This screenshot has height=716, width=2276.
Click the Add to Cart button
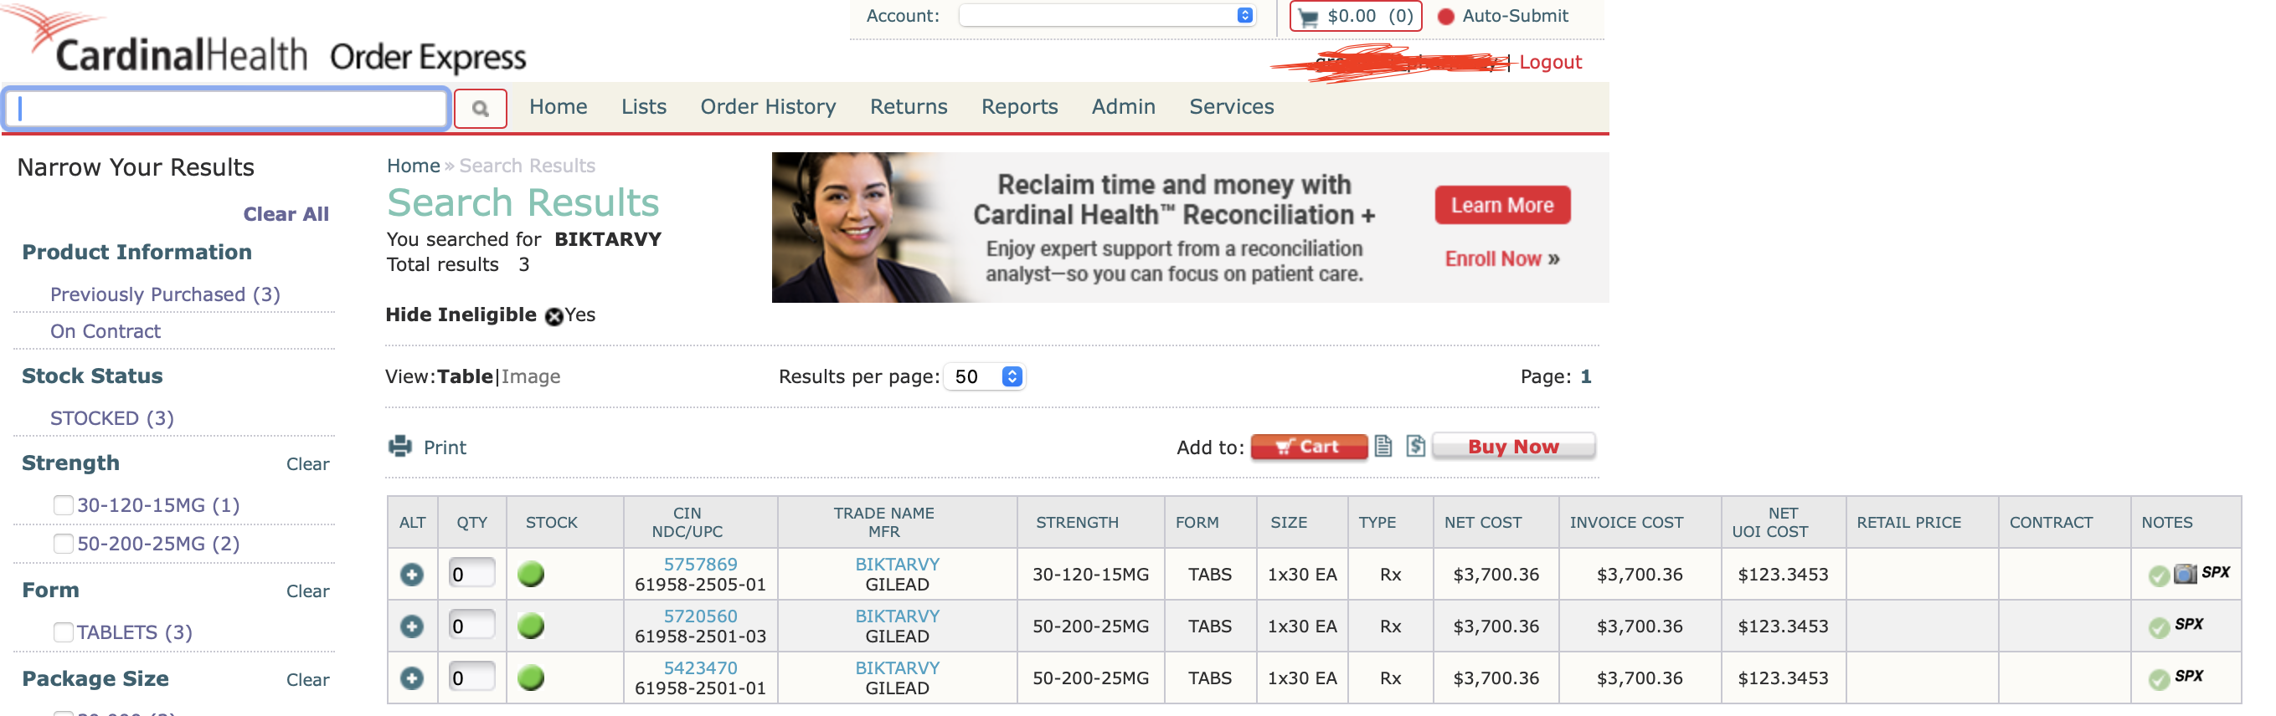1309,447
